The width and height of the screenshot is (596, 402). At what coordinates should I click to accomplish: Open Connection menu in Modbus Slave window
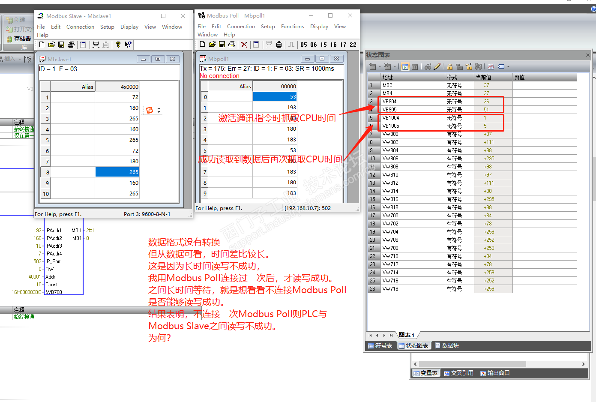[x=80, y=27]
